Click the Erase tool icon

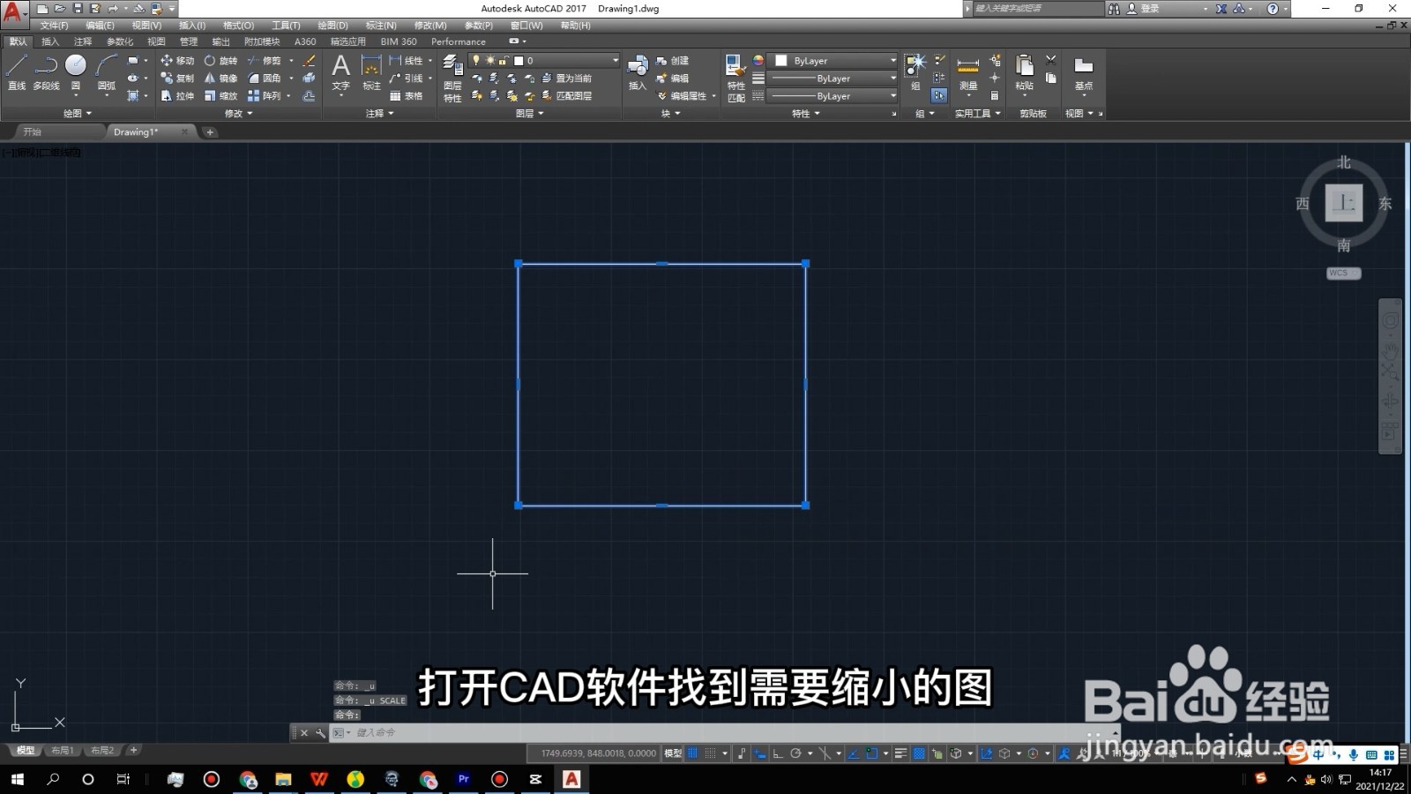pos(309,61)
